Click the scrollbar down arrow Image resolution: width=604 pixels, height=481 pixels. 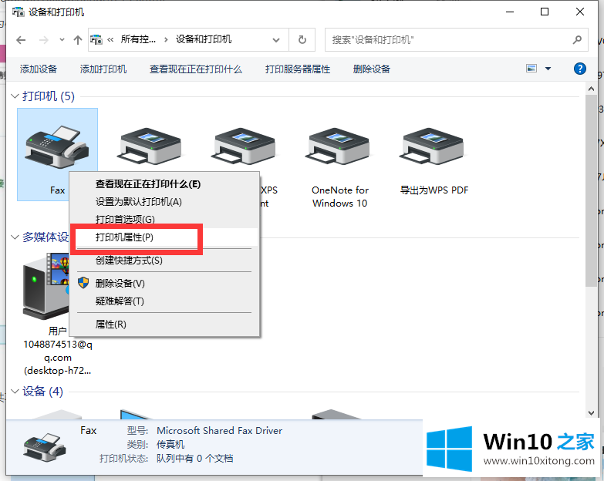(591, 413)
